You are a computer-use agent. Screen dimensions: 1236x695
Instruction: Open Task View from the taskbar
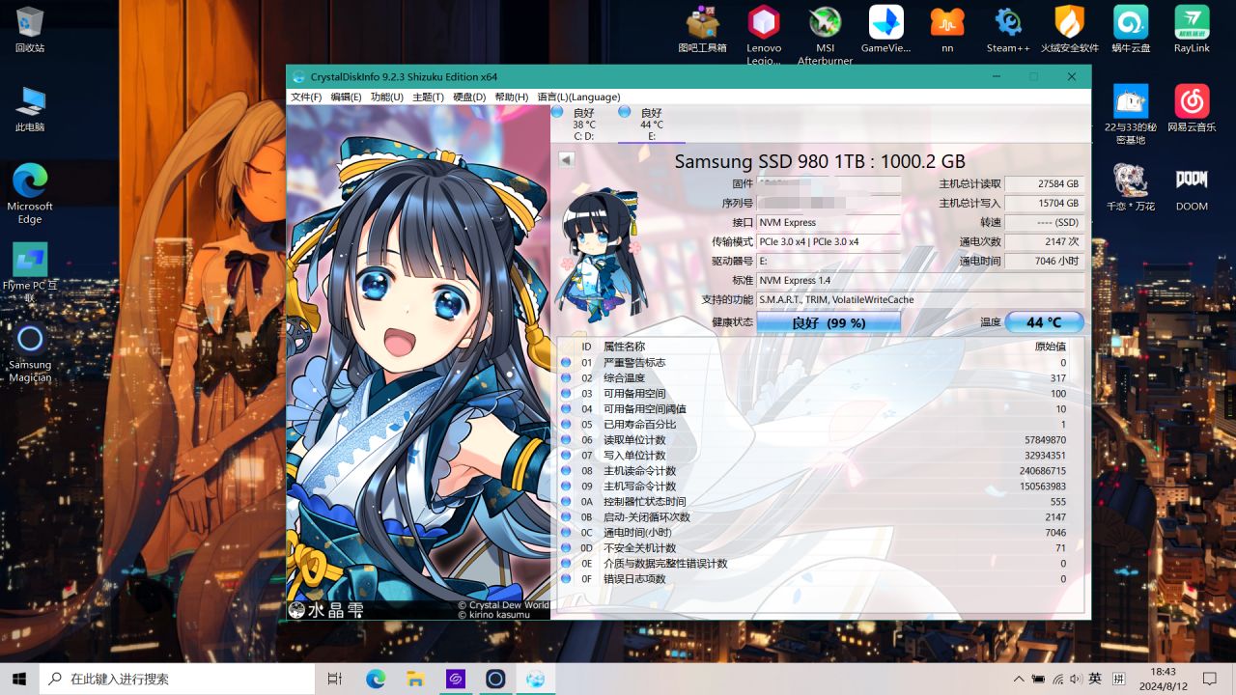point(335,679)
